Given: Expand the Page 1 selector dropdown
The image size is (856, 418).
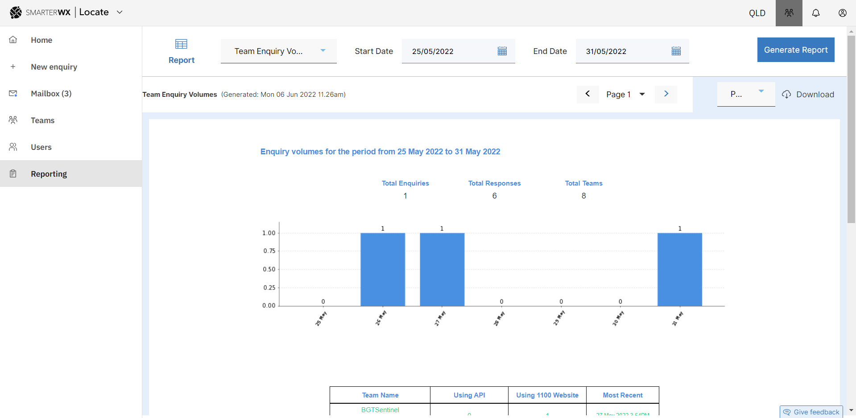Looking at the screenshot, I should point(642,94).
